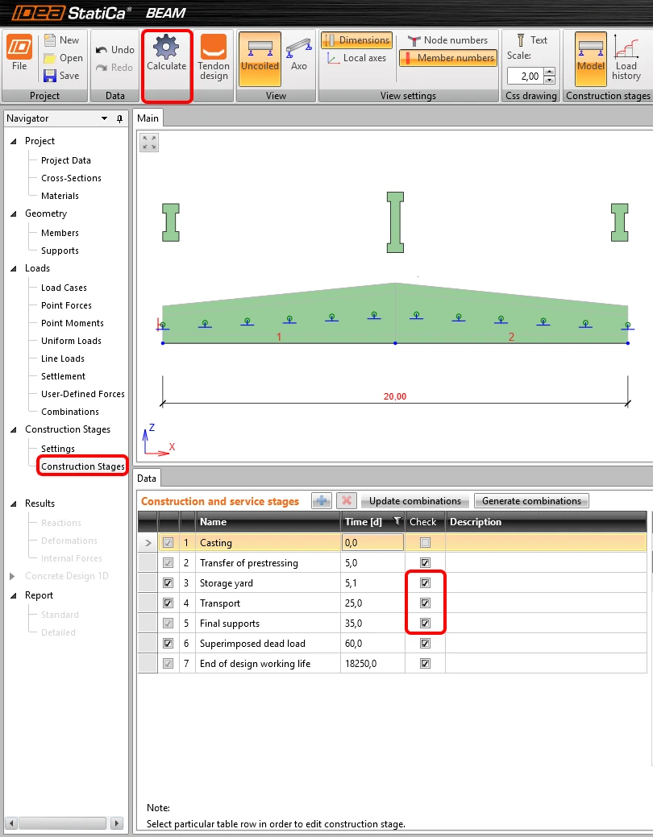Switch to the Main tab
The image size is (653, 837).
point(148,118)
